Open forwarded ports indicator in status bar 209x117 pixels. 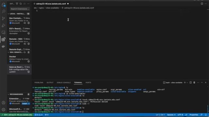(47, 115)
